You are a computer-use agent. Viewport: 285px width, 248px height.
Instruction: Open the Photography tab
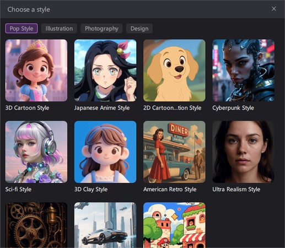tap(101, 29)
